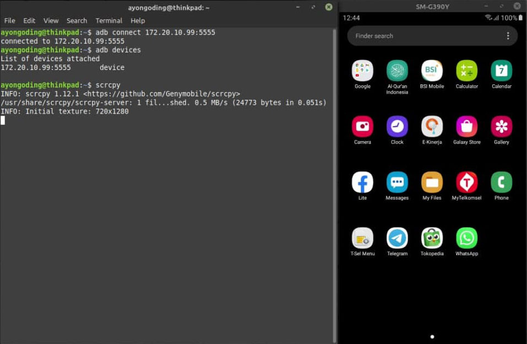Launch the Camera app
The image size is (527, 344).
pyautogui.click(x=362, y=127)
